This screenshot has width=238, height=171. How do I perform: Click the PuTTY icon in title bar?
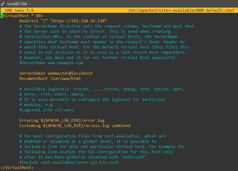(x=3, y=3)
